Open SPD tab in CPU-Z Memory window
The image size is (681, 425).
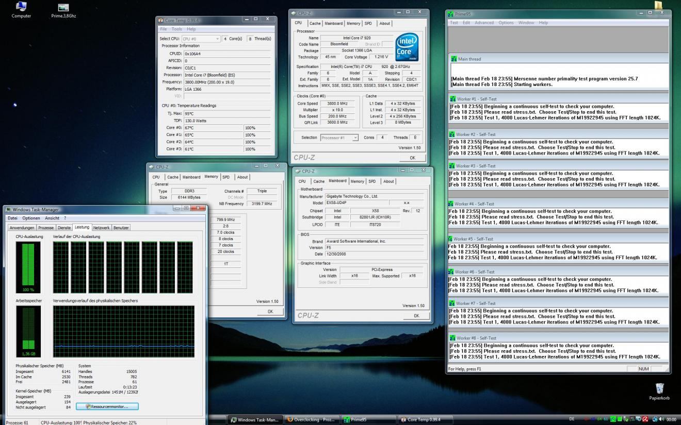click(226, 177)
